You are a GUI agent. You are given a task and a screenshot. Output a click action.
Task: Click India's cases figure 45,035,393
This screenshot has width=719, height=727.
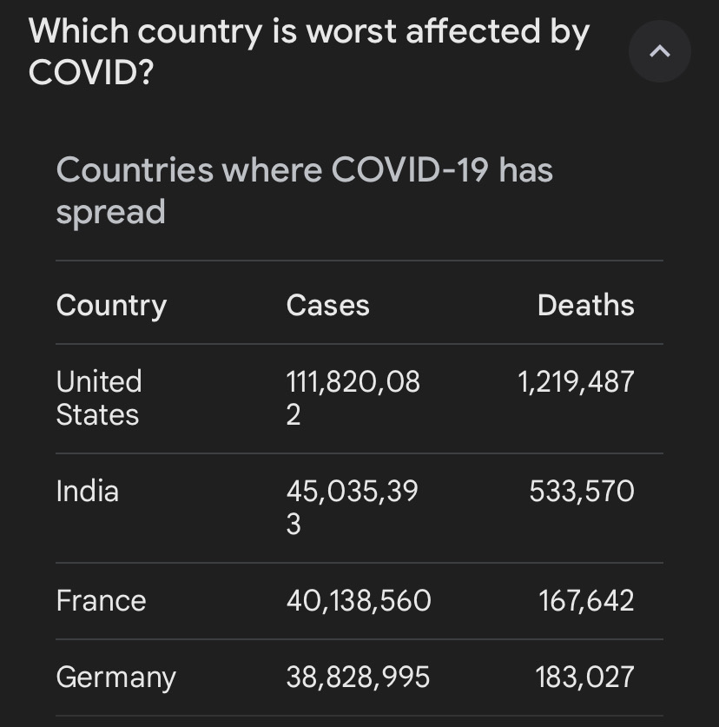coord(352,507)
